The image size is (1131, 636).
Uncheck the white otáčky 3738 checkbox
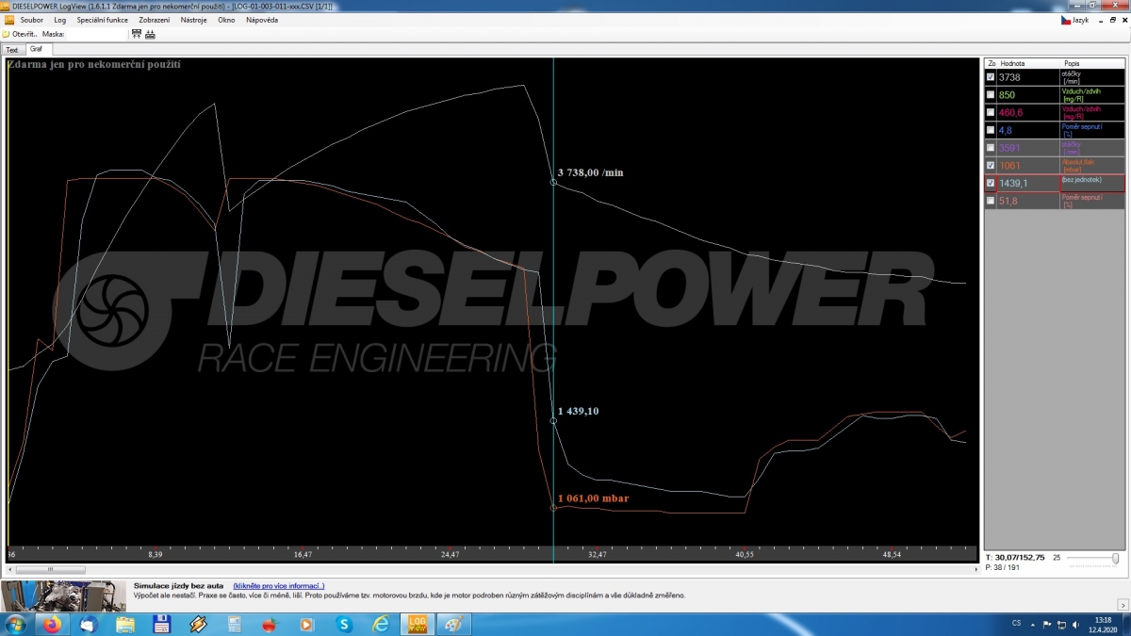pos(990,77)
